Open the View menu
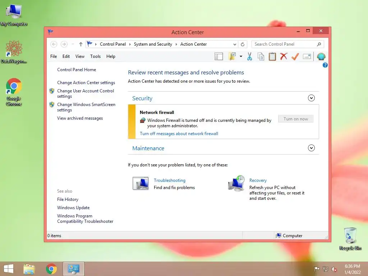 click(80, 56)
